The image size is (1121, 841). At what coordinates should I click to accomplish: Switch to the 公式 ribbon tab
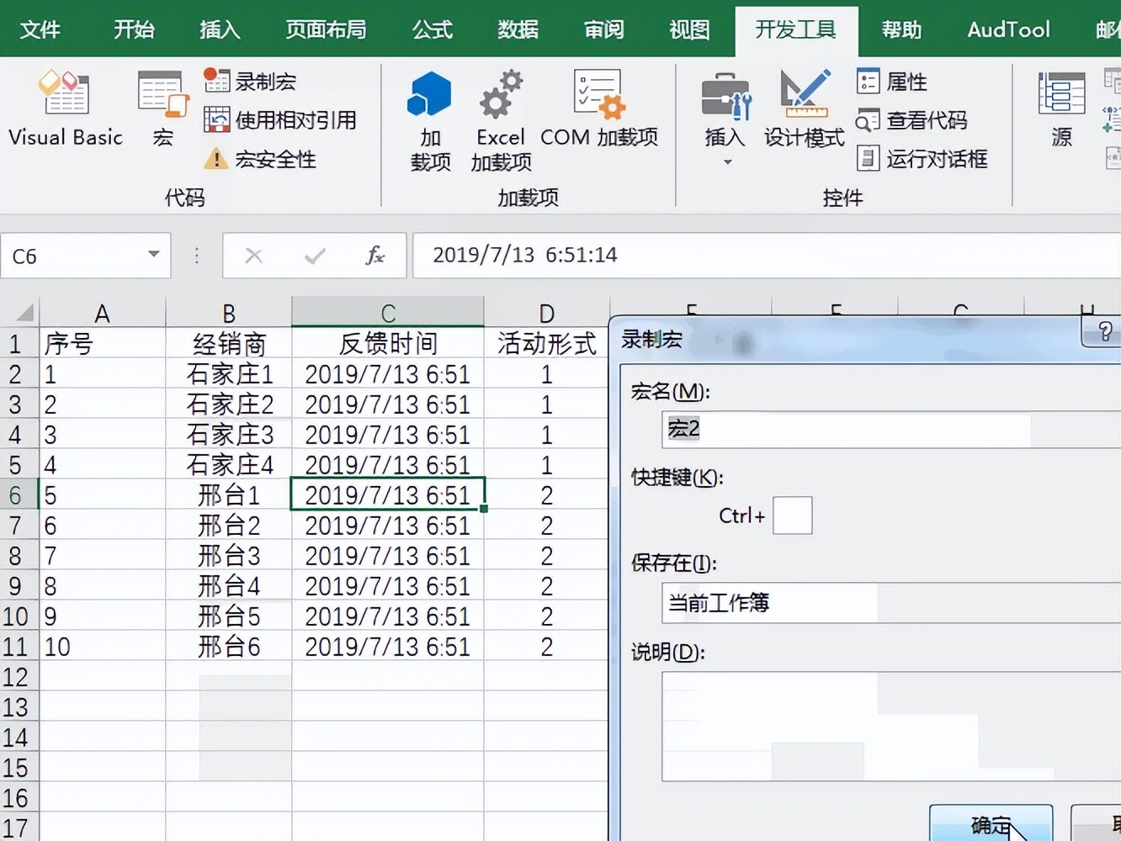(x=432, y=29)
